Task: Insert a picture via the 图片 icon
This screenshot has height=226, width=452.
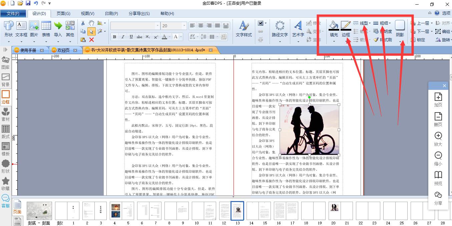Action: 34,29
